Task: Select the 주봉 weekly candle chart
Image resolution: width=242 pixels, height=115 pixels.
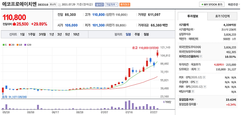Action: tap(137, 35)
